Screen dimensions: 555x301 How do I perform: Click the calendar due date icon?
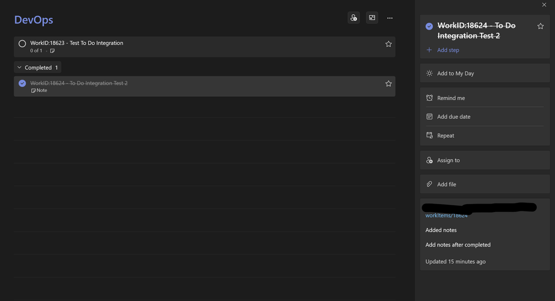pos(429,117)
